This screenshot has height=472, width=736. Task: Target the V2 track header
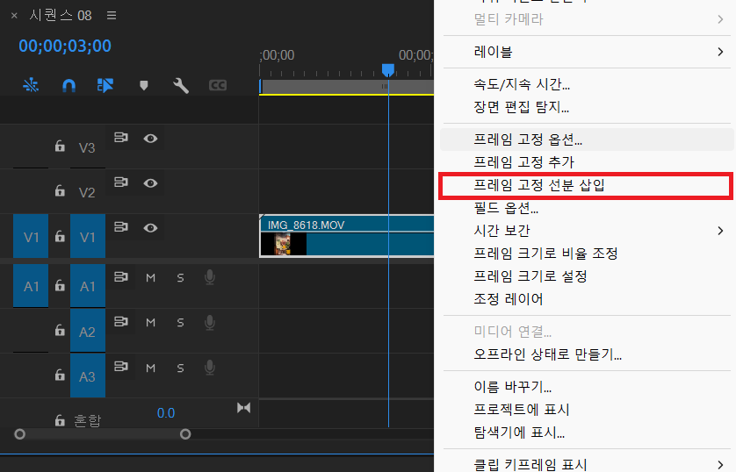[87, 192]
